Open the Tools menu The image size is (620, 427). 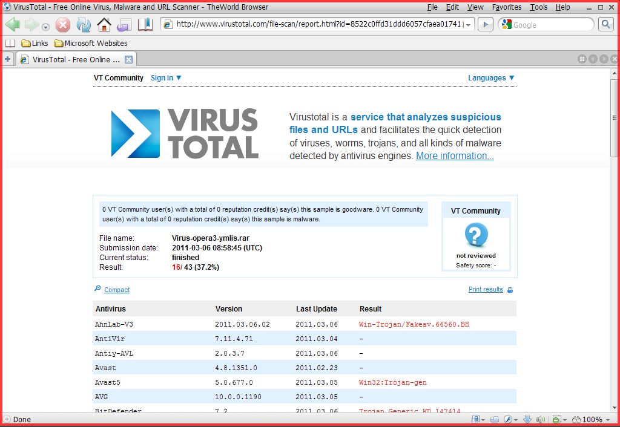click(538, 7)
